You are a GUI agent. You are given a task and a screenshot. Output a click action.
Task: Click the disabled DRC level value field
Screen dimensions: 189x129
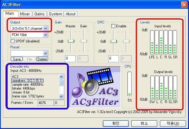pos(126,59)
